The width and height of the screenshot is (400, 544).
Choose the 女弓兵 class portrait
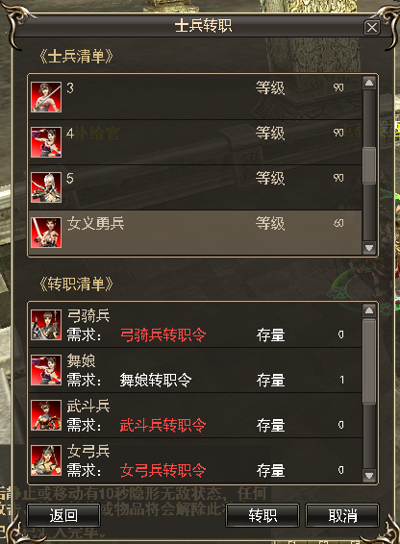tap(46, 460)
